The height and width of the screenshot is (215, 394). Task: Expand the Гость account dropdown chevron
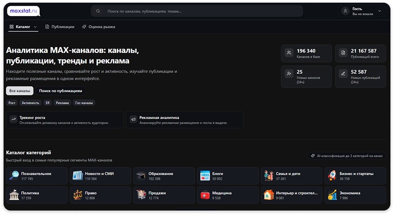pyautogui.click(x=379, y=11)
